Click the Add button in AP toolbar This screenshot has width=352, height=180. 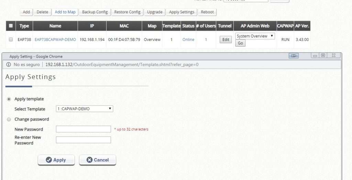pyautogui.click(x=26, y=12)
